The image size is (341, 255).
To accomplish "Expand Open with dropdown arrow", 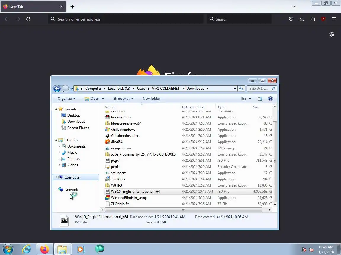I will click(103, 99).
